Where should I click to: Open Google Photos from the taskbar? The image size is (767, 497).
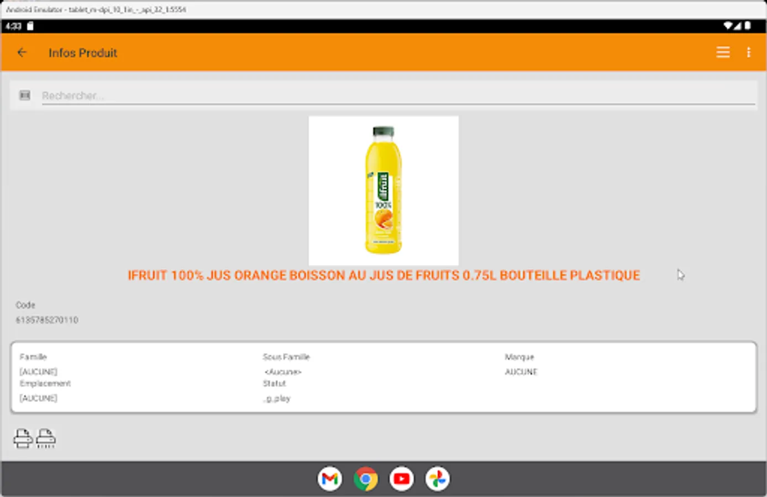point(437,479)
